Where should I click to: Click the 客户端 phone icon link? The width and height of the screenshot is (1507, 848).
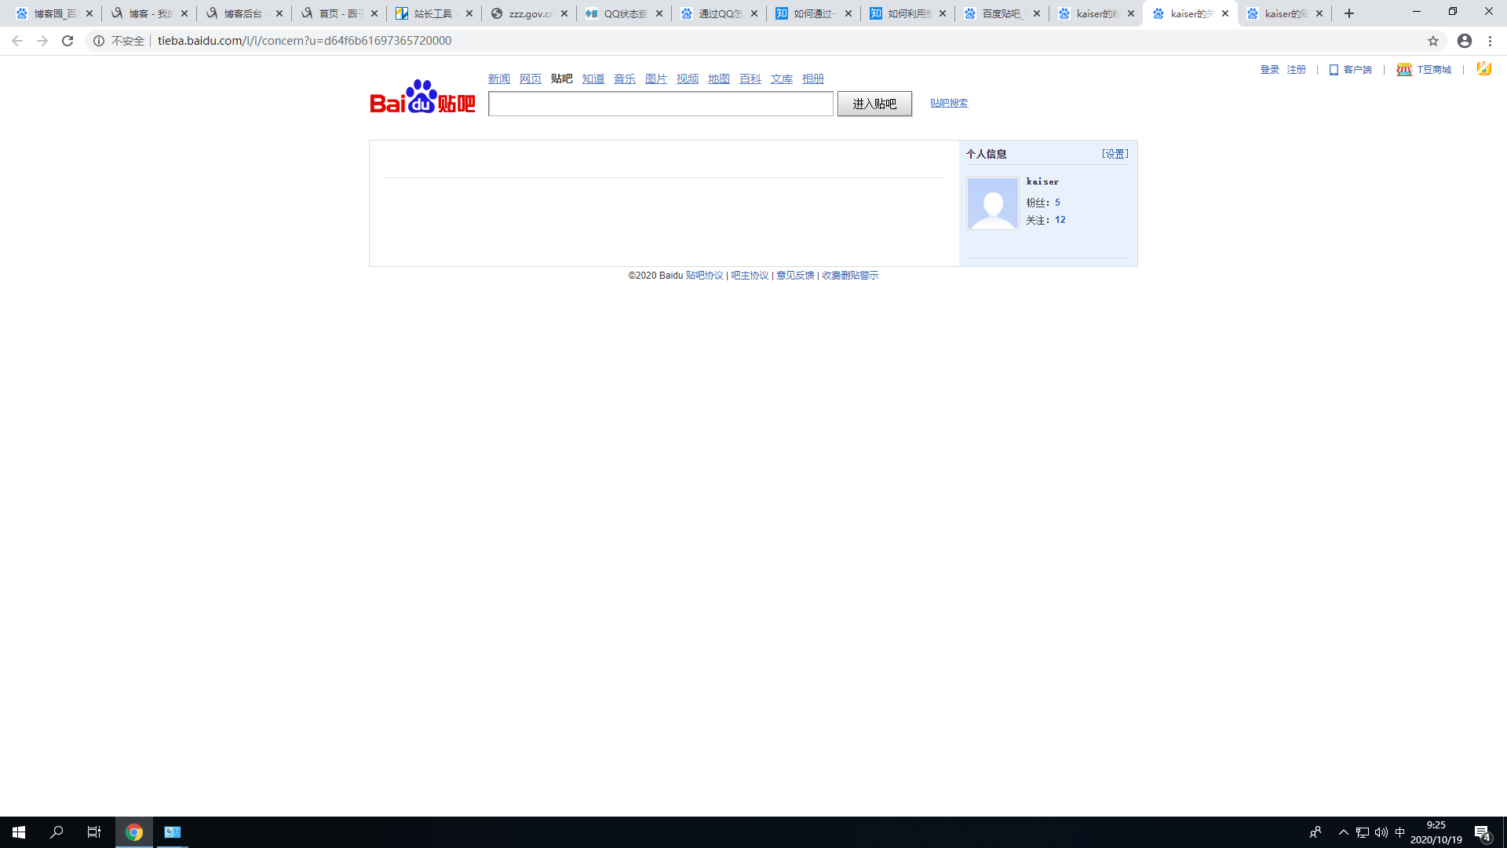click(x=1334, y=70)
